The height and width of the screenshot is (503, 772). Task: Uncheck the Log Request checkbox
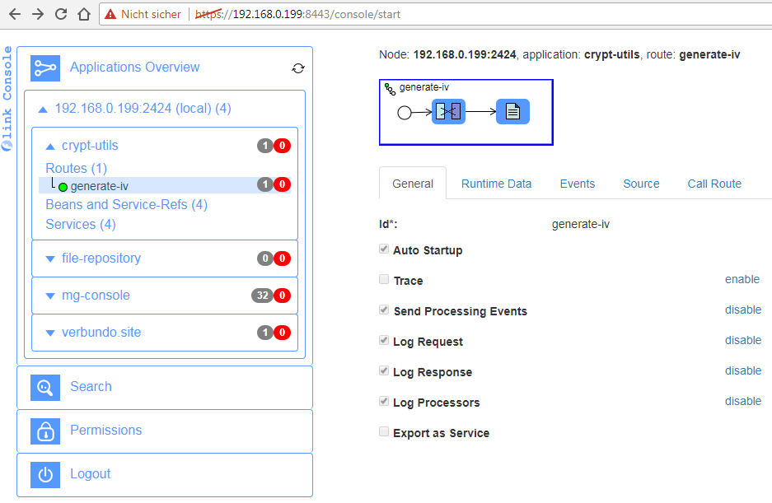(384, 341)
